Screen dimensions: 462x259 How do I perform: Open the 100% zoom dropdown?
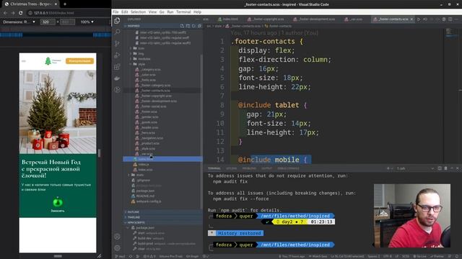click(87, 22)
